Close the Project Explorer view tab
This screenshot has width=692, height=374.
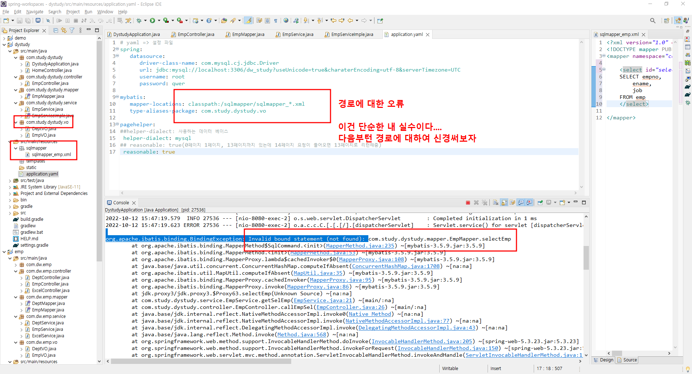[x=44, y=31]
